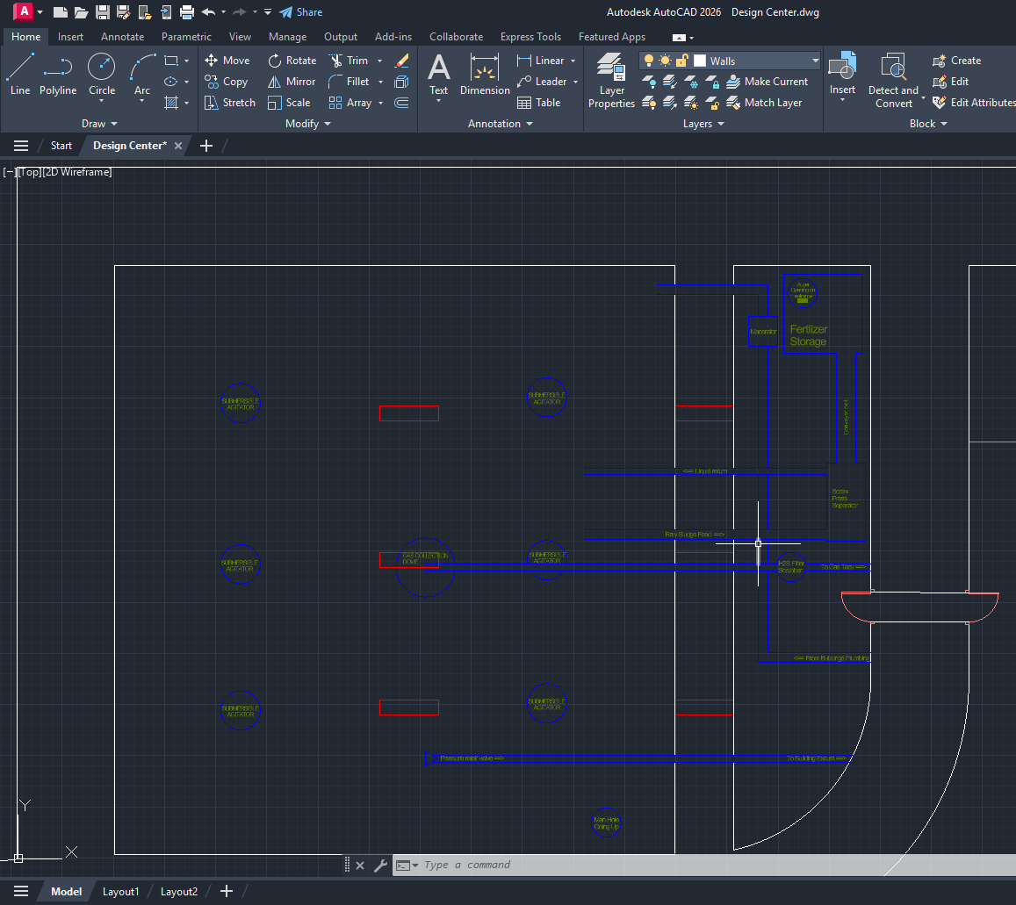This screenshot has height=905, width=1016.
Task: Click the Array tool
Action: [x=349, y=103]
